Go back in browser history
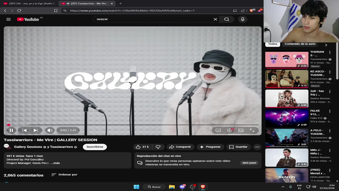 click(5, 11)
